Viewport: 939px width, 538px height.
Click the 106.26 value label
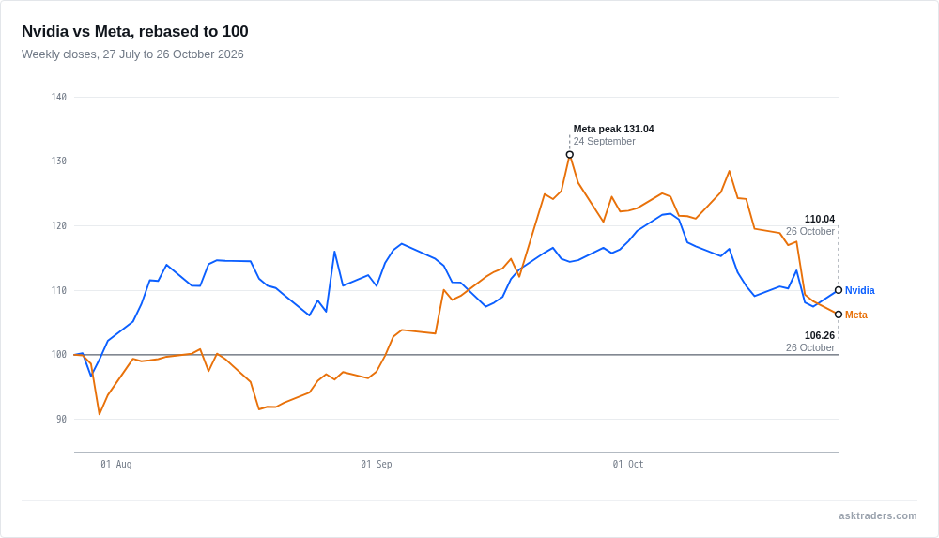pos(819,335)
